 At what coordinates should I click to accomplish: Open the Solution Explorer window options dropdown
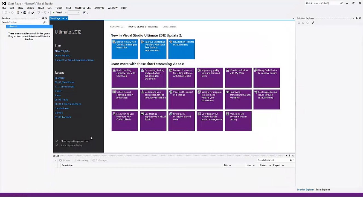[x=353, y=18]
